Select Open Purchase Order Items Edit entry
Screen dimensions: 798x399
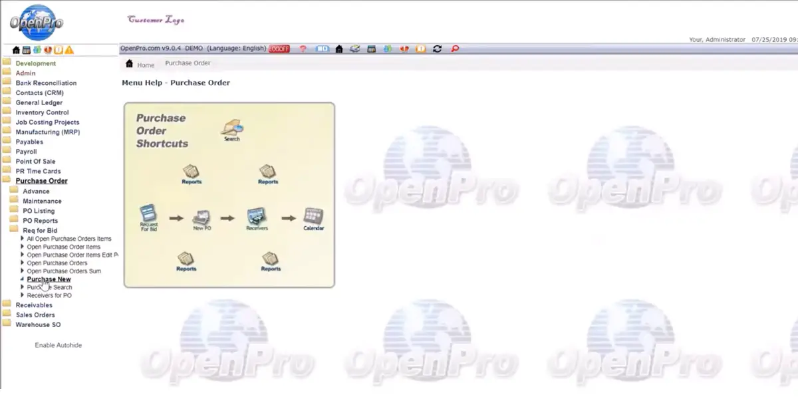(72, 255)
